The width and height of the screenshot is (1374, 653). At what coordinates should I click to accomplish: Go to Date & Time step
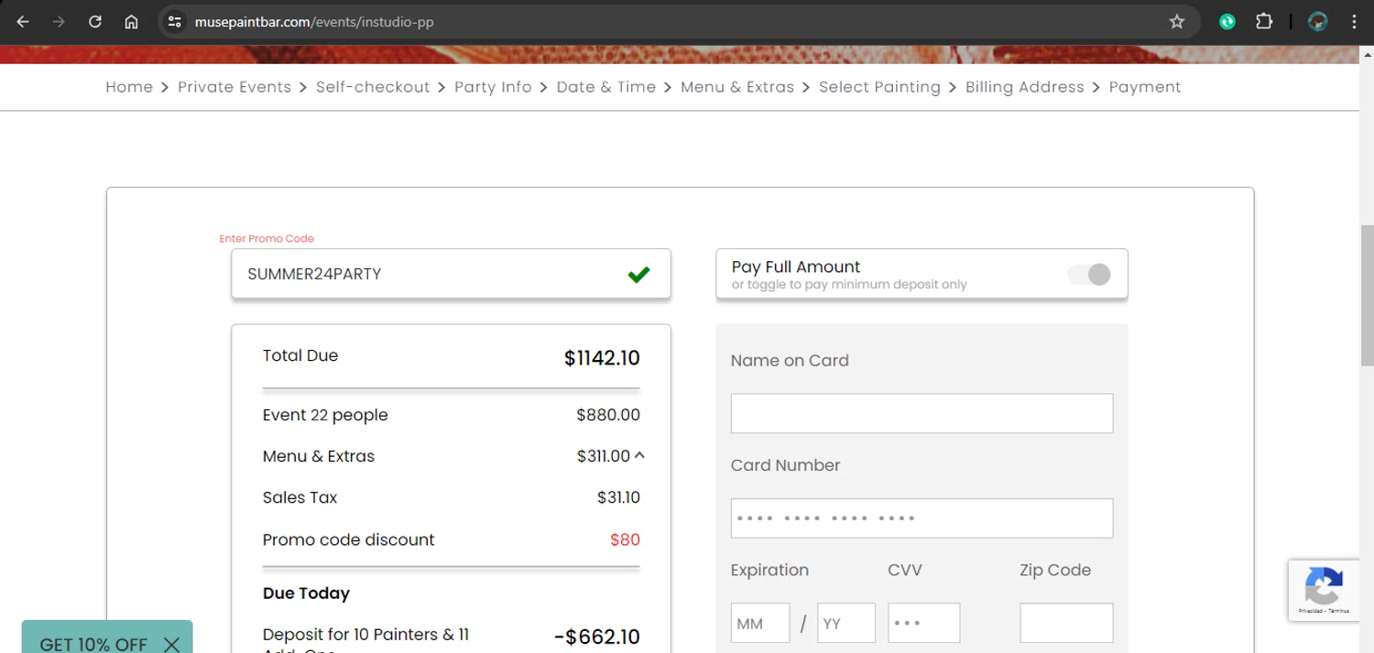[x=606, y=87]
